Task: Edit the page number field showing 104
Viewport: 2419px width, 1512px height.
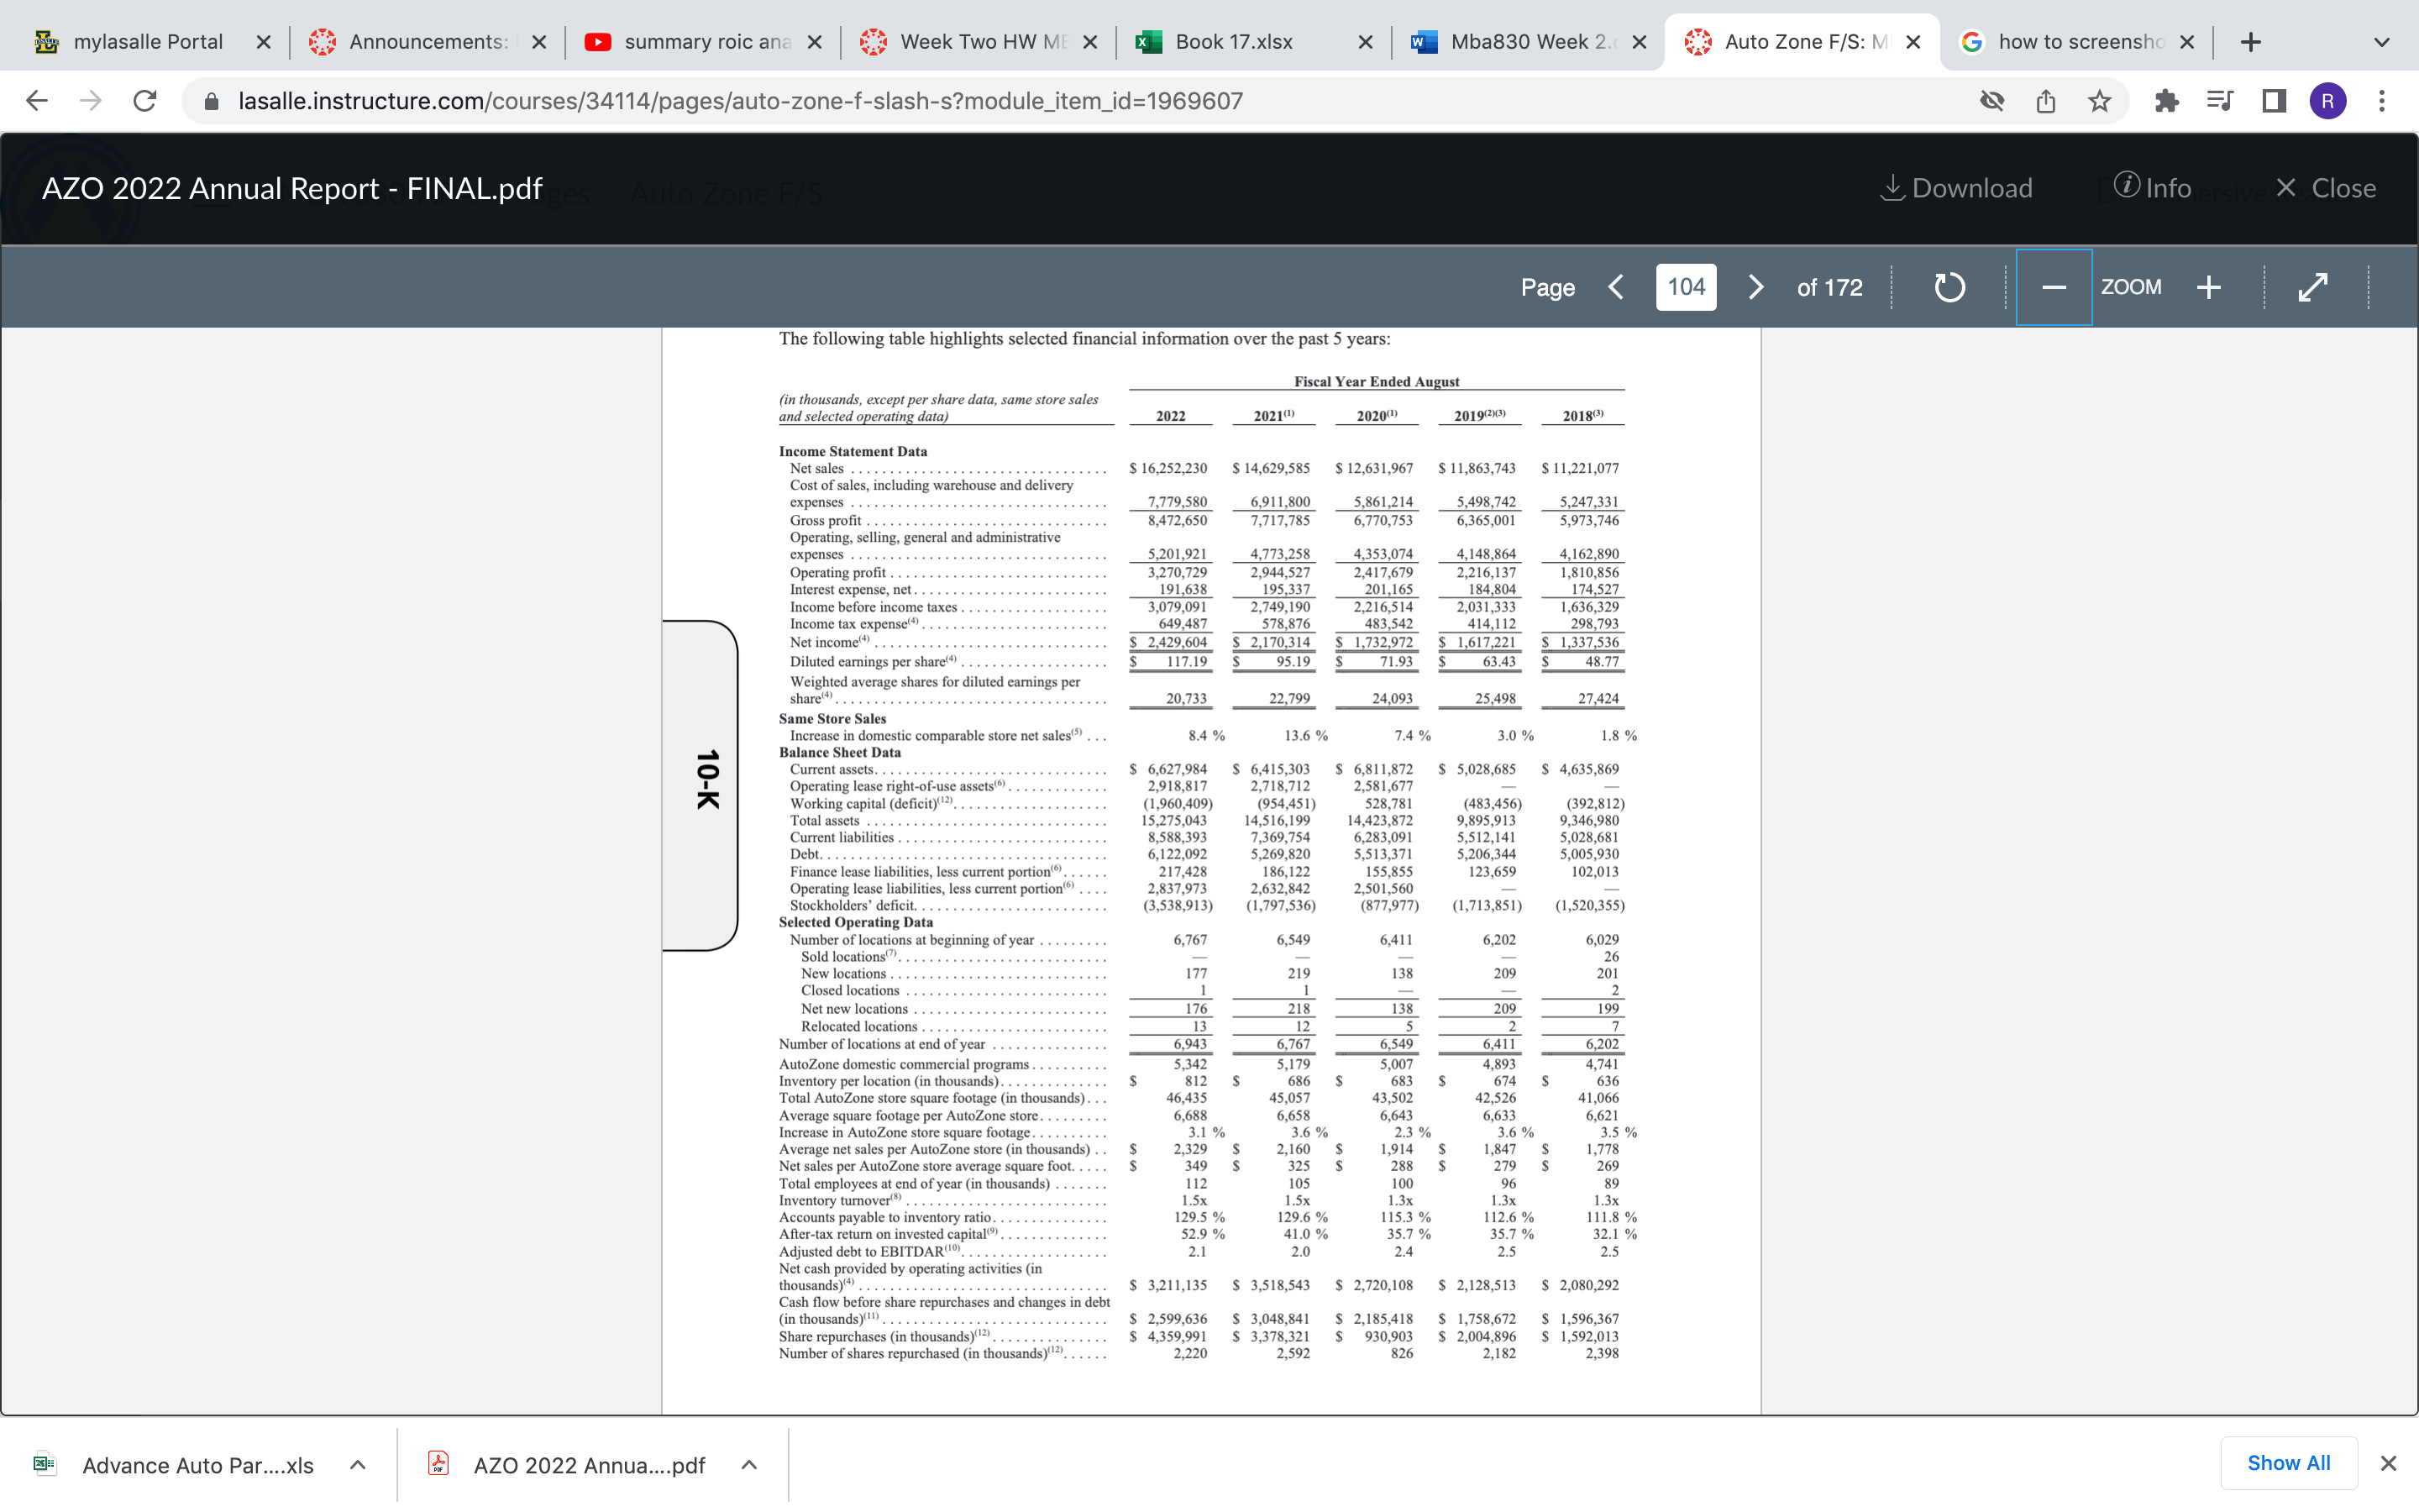Action: coord(1685,287)
